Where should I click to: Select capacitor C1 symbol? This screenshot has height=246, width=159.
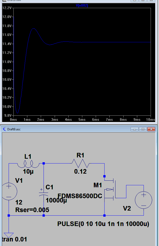pos(44,192)
